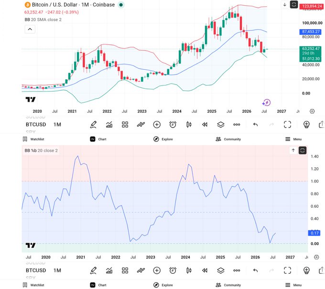
Task: Click the purple lightning event marker
Action: (266, 103)
